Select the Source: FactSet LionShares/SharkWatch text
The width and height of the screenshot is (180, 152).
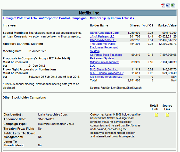point(116,88)
